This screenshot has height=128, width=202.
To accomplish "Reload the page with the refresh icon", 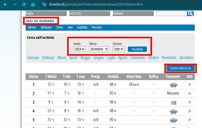I will point(24,4).
